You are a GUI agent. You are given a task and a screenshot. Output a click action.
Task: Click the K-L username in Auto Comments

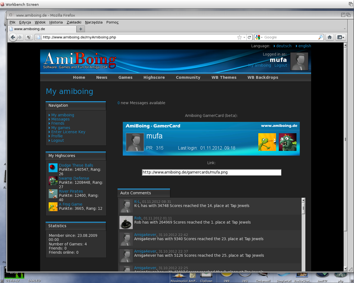click(x=137, y=201)
